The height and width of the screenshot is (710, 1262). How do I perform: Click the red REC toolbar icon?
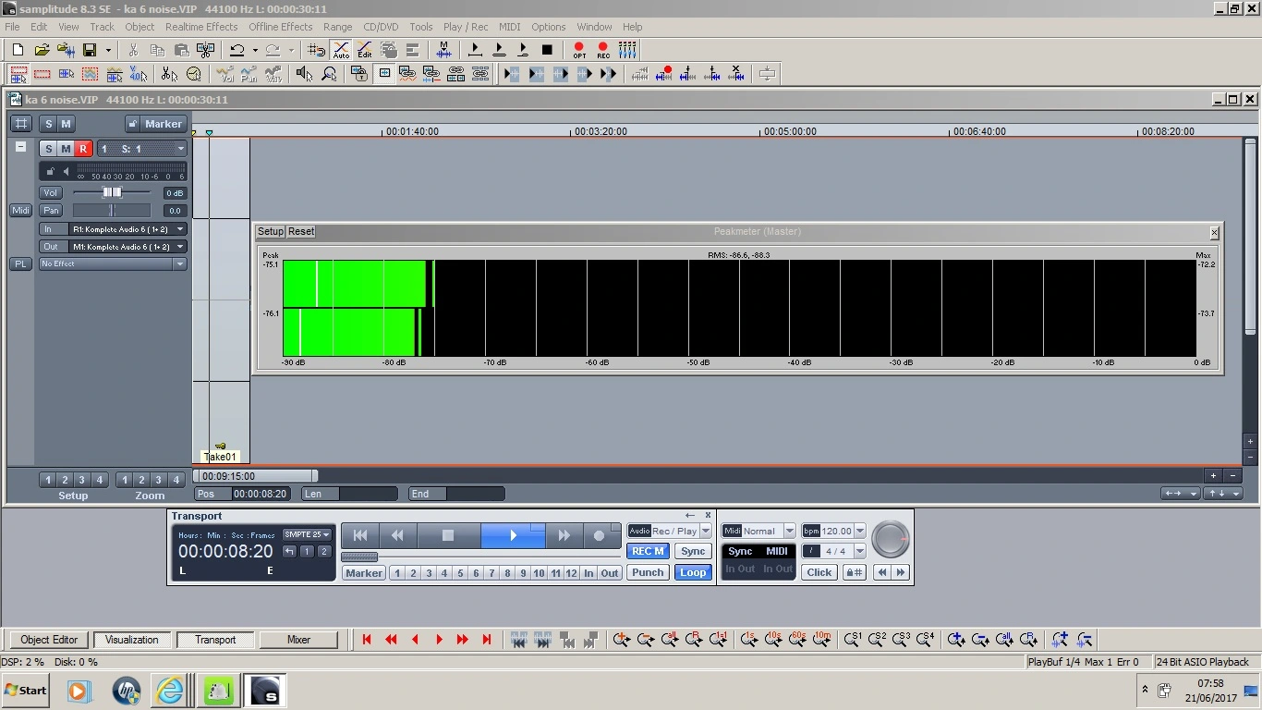click(x=603, y=50)
